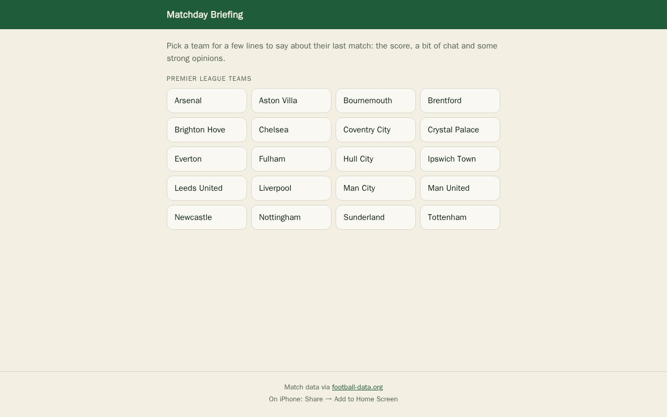The width and height of the screenshot is (667, 417).
Task: Select Sunderland
Action: (x=376, y=217)
